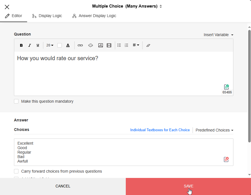Insert an image into the question
The height and width of the screenshot is (195, 251).
[x=101, y=45]
